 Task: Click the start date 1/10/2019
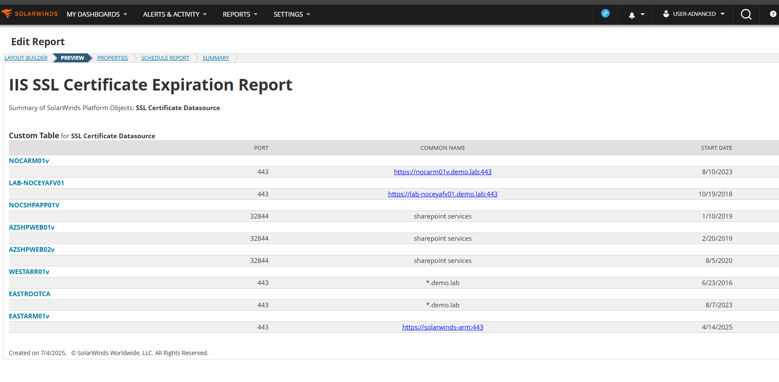717,216
